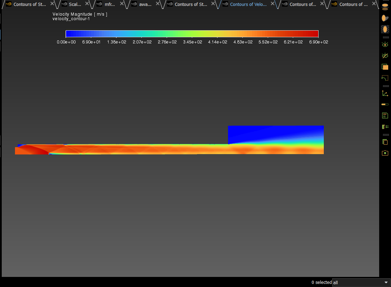The height and width of the screenshot is (287, 391).
Task: Hide surfaces with the crossed-out eye icon
Action: click(385, 56)
